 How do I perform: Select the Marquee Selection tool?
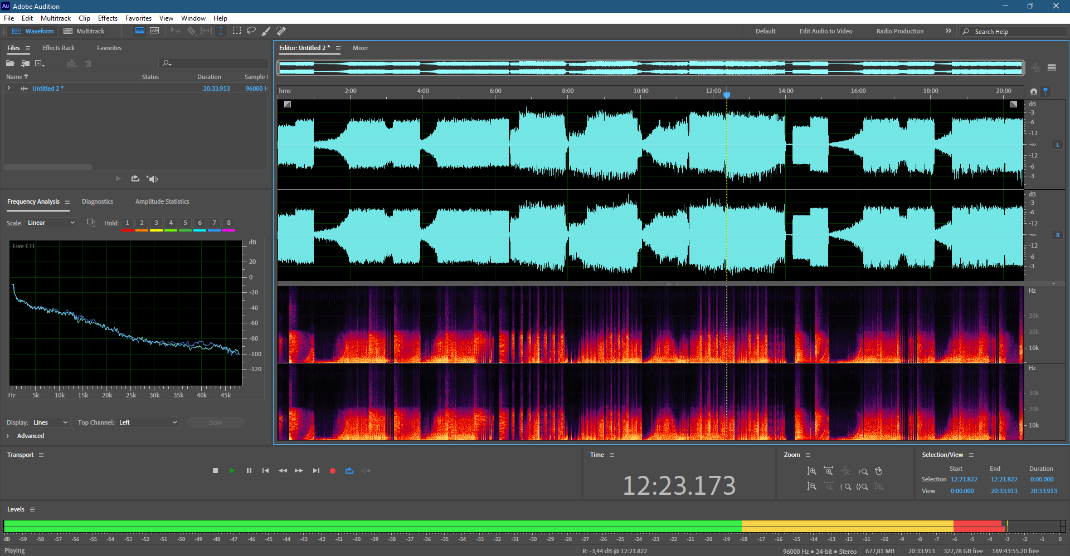(237, 31)
